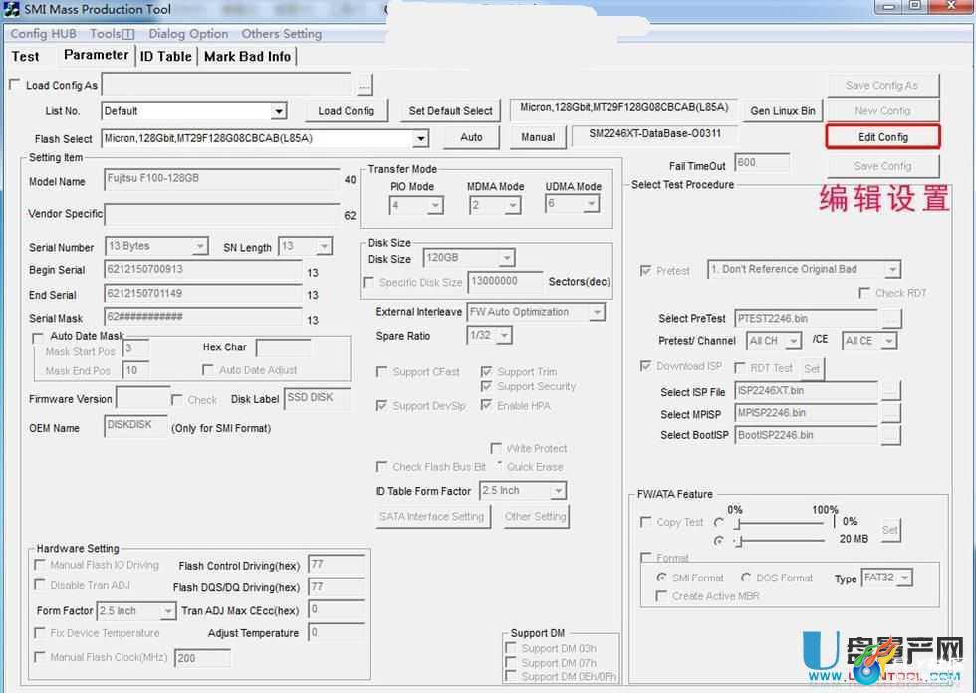Toggle the Auto Date Mask checkbox
The height and width of the screenshot is (693, 976).
coord(38,338)
